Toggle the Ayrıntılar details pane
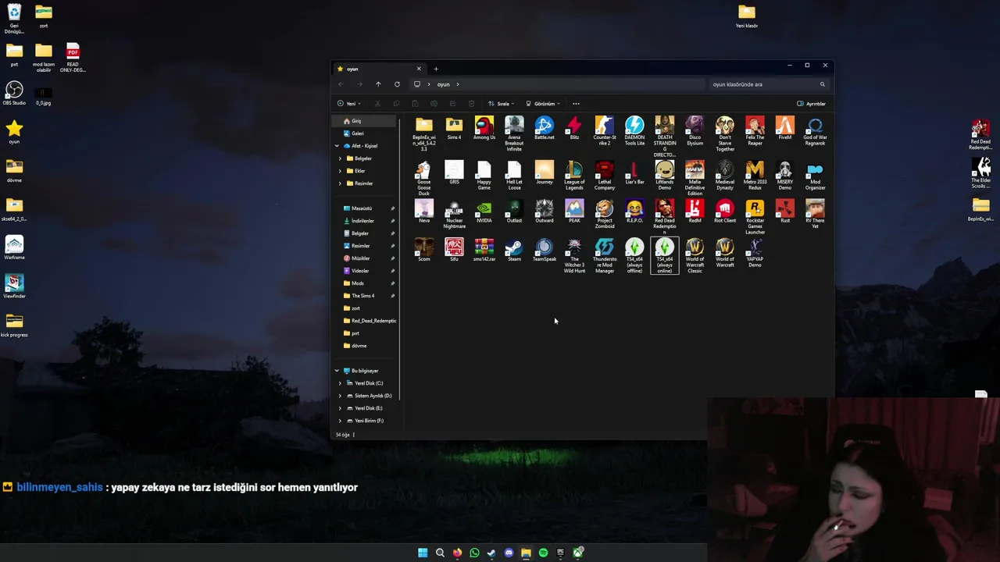 [811, 104]
